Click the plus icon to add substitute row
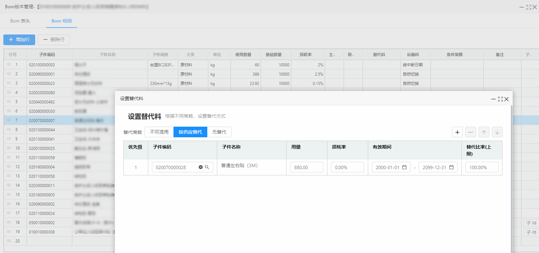 coord(457,132)
